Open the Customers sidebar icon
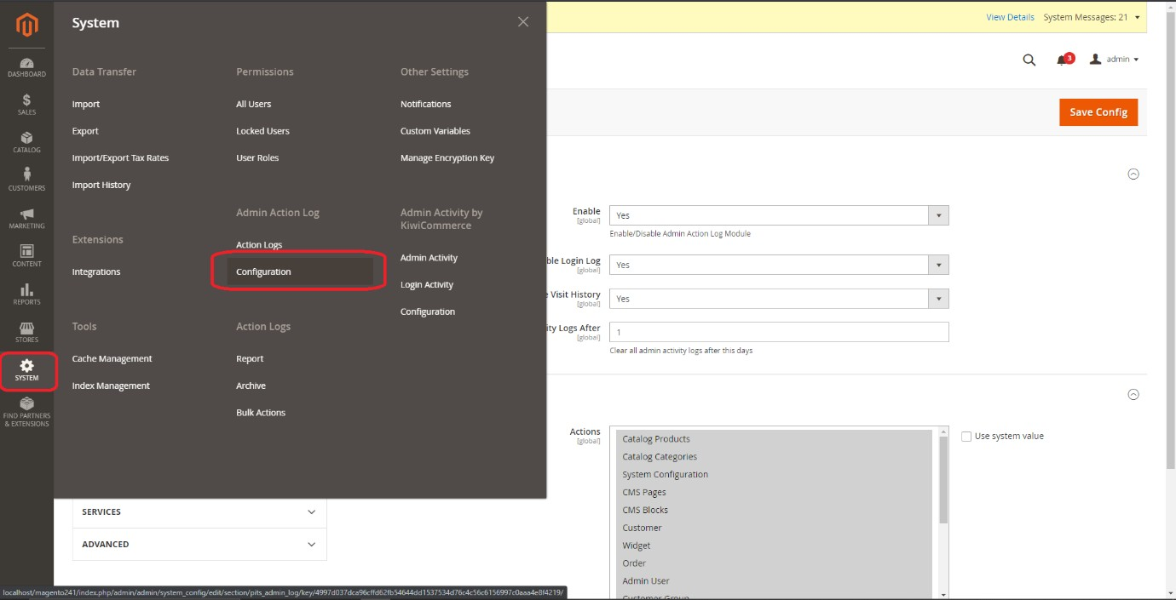This screenshot has width=1176, height=600. click(26, 180)
